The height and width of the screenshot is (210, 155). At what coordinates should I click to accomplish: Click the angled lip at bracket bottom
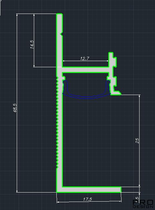pyautogui.click(x=117, y=93)
